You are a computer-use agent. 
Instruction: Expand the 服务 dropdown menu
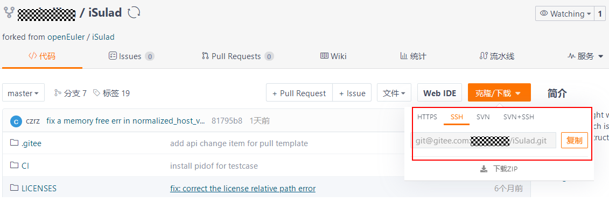[x=585, y=56]
